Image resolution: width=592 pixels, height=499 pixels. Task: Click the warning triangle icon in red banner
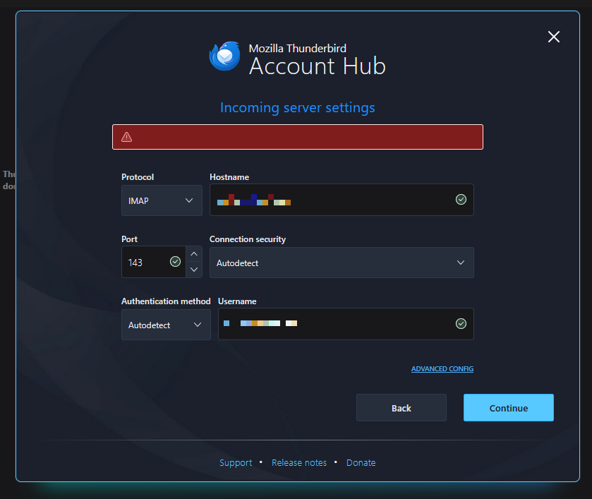126,137
